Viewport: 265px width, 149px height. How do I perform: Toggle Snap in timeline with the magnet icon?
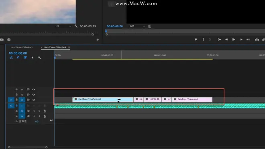[18, 57]
